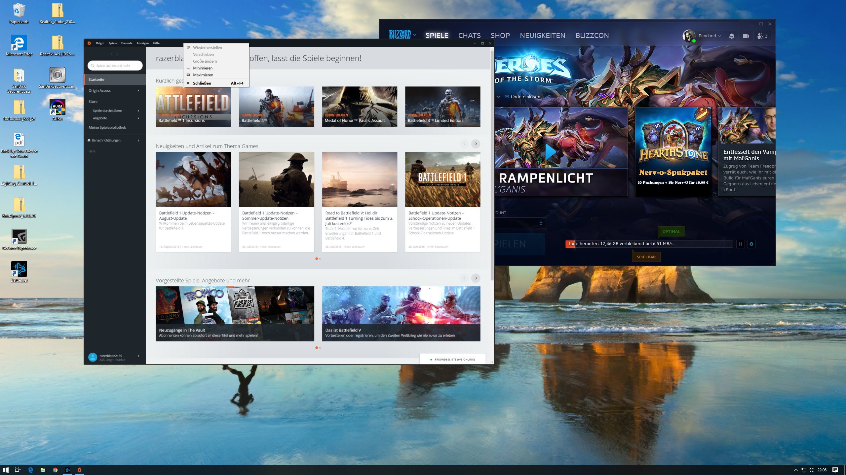The image size is (846, 475).
Task: Select the first news carousel page dot
Action: pos(317,259)
